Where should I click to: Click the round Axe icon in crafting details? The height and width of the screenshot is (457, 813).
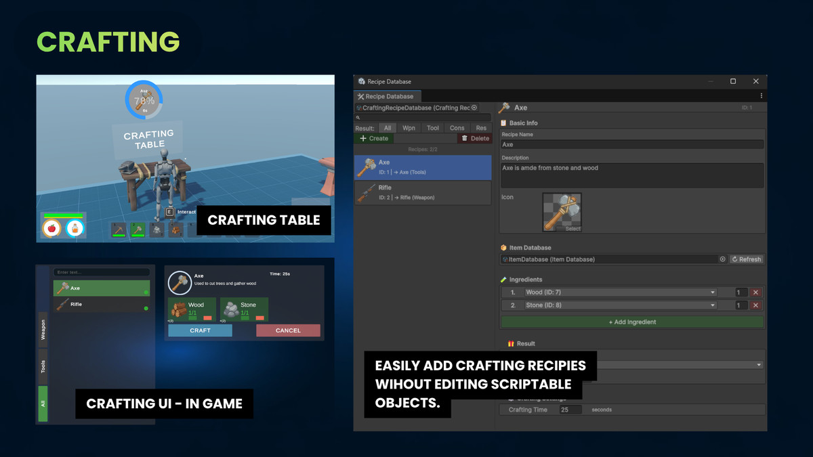pos(180,282)
